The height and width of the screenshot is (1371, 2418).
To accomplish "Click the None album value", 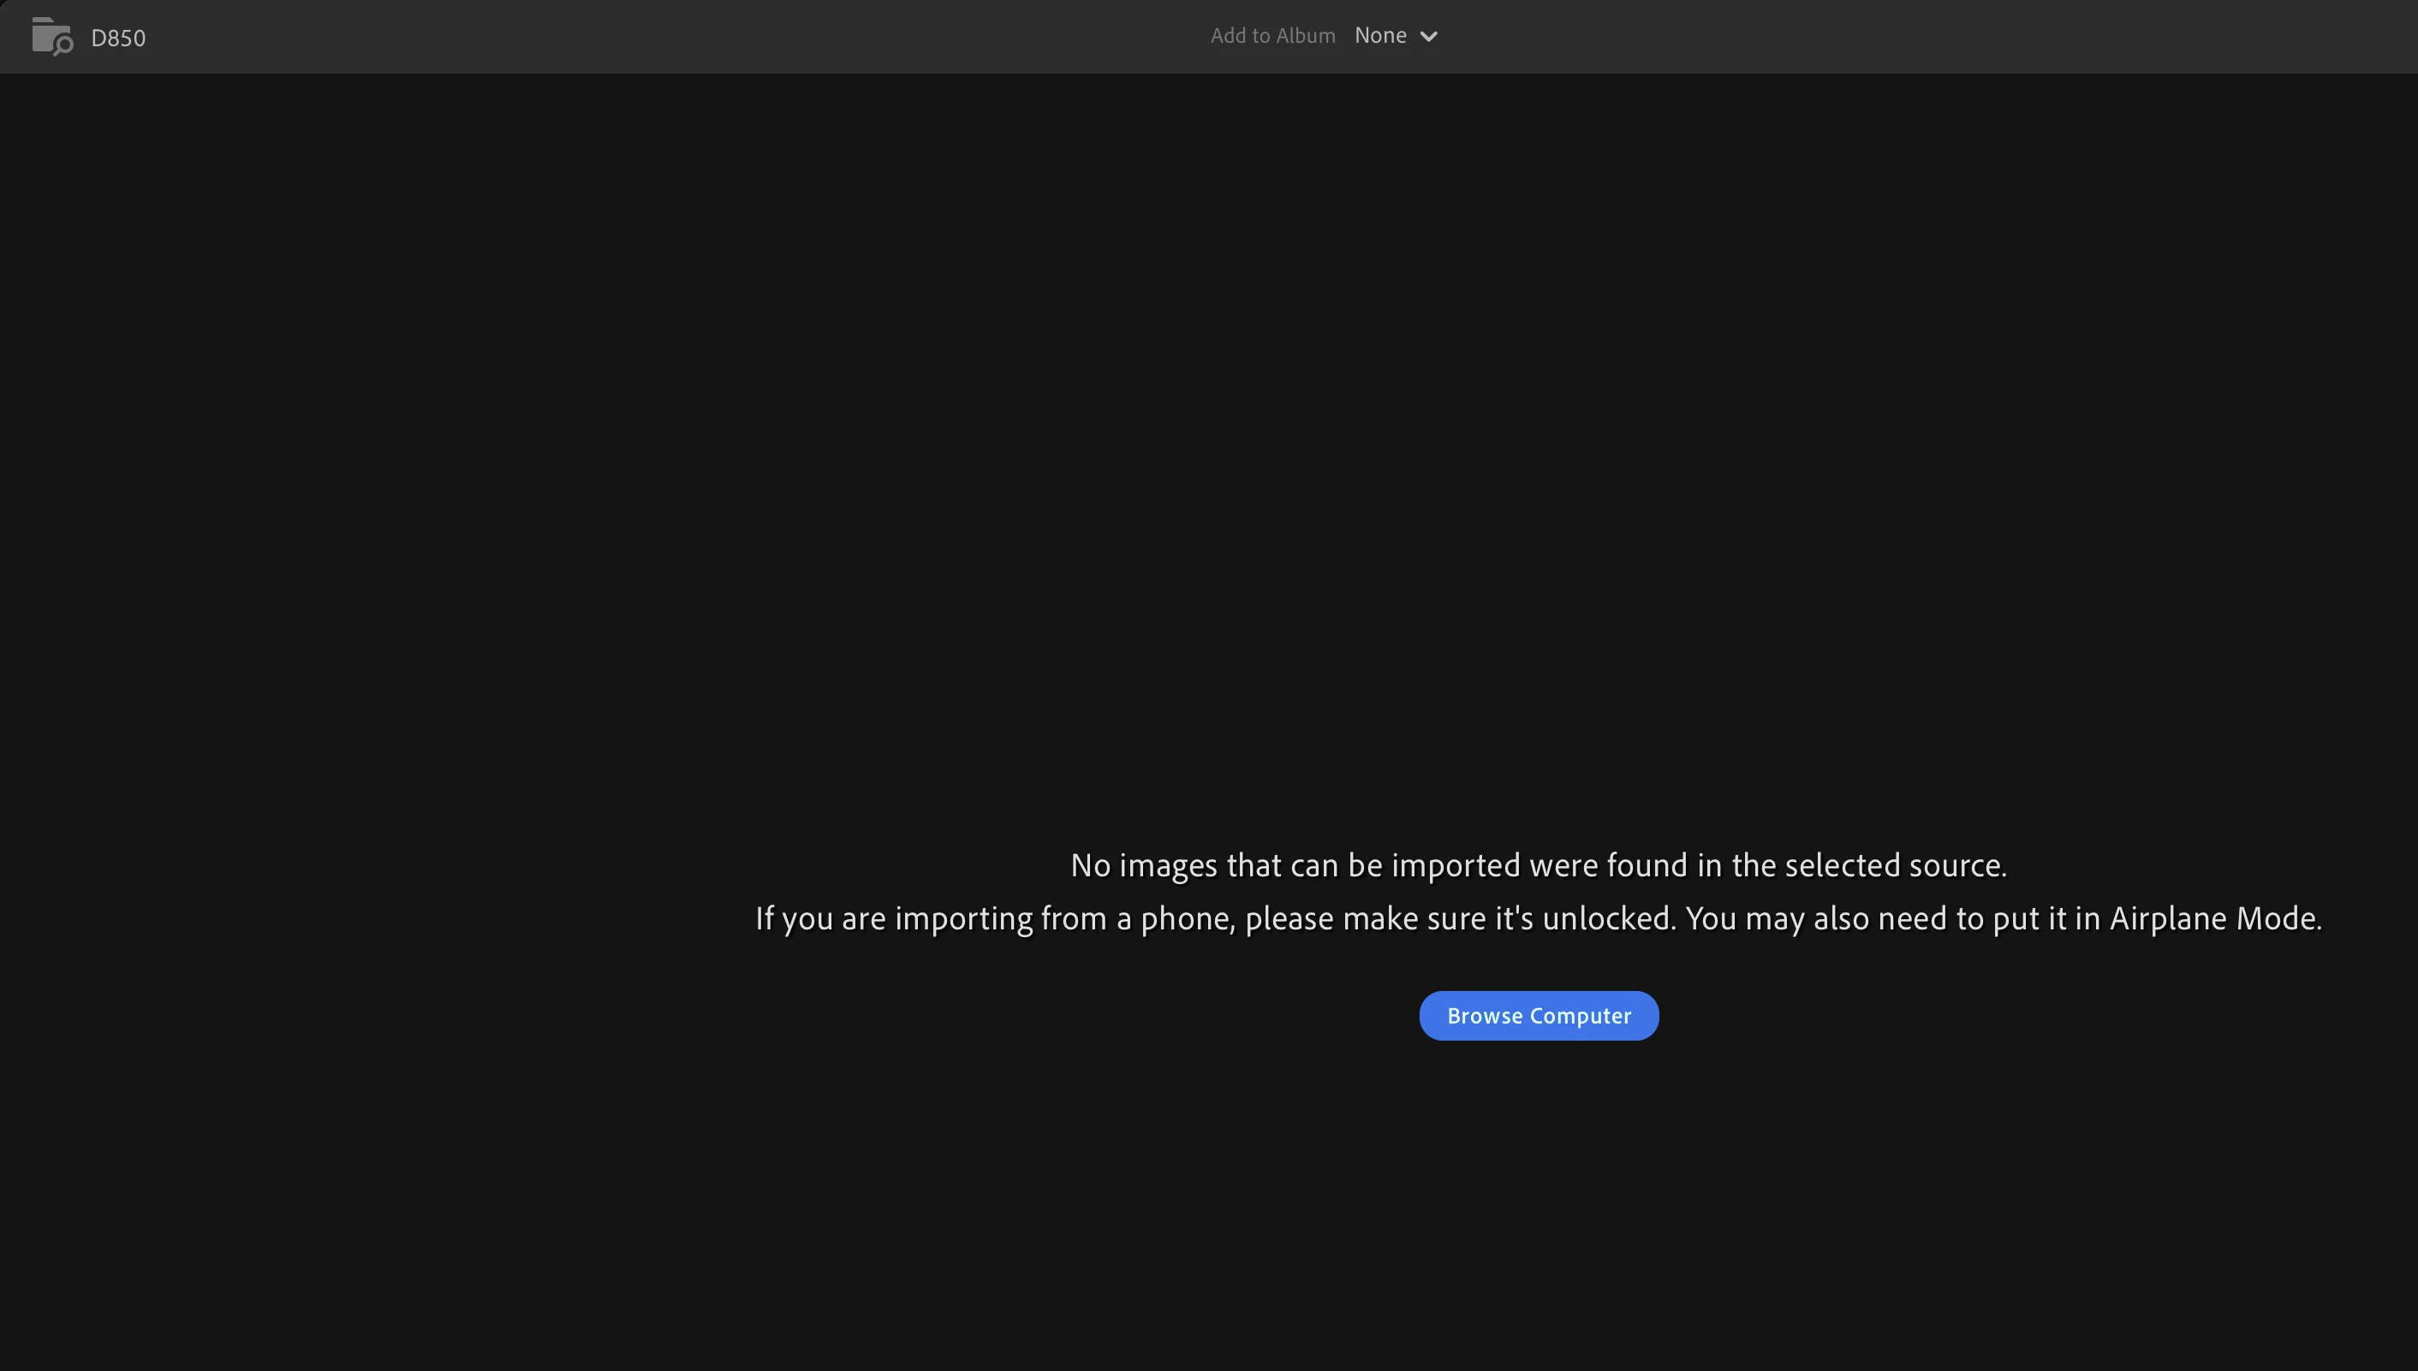I will 1380,36.
